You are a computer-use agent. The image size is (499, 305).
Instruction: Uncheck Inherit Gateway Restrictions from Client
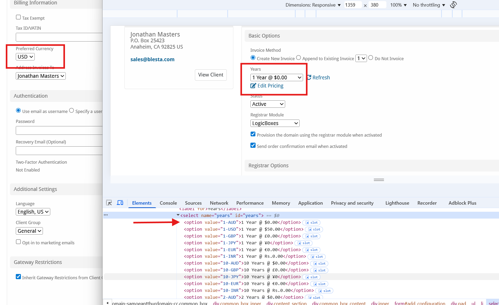click(18, 277)
